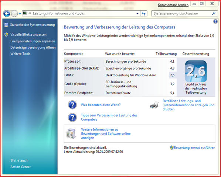The height and width of the screenshot is (177, 221).
Task: Open Action Center link
Action: tap(20, 167)
